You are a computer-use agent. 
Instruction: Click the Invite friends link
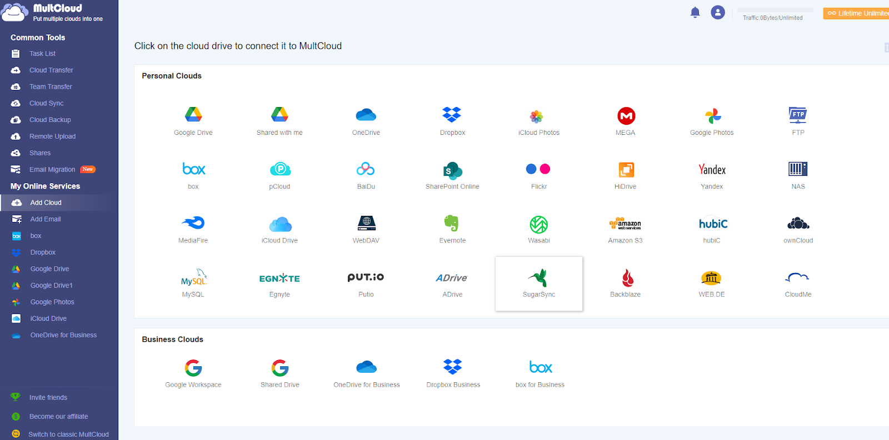48,398
